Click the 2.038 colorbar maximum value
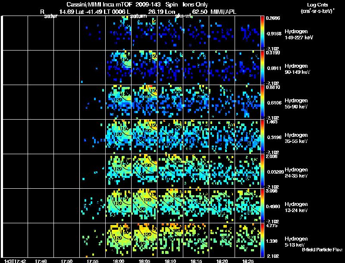 (x=272, y=156)
